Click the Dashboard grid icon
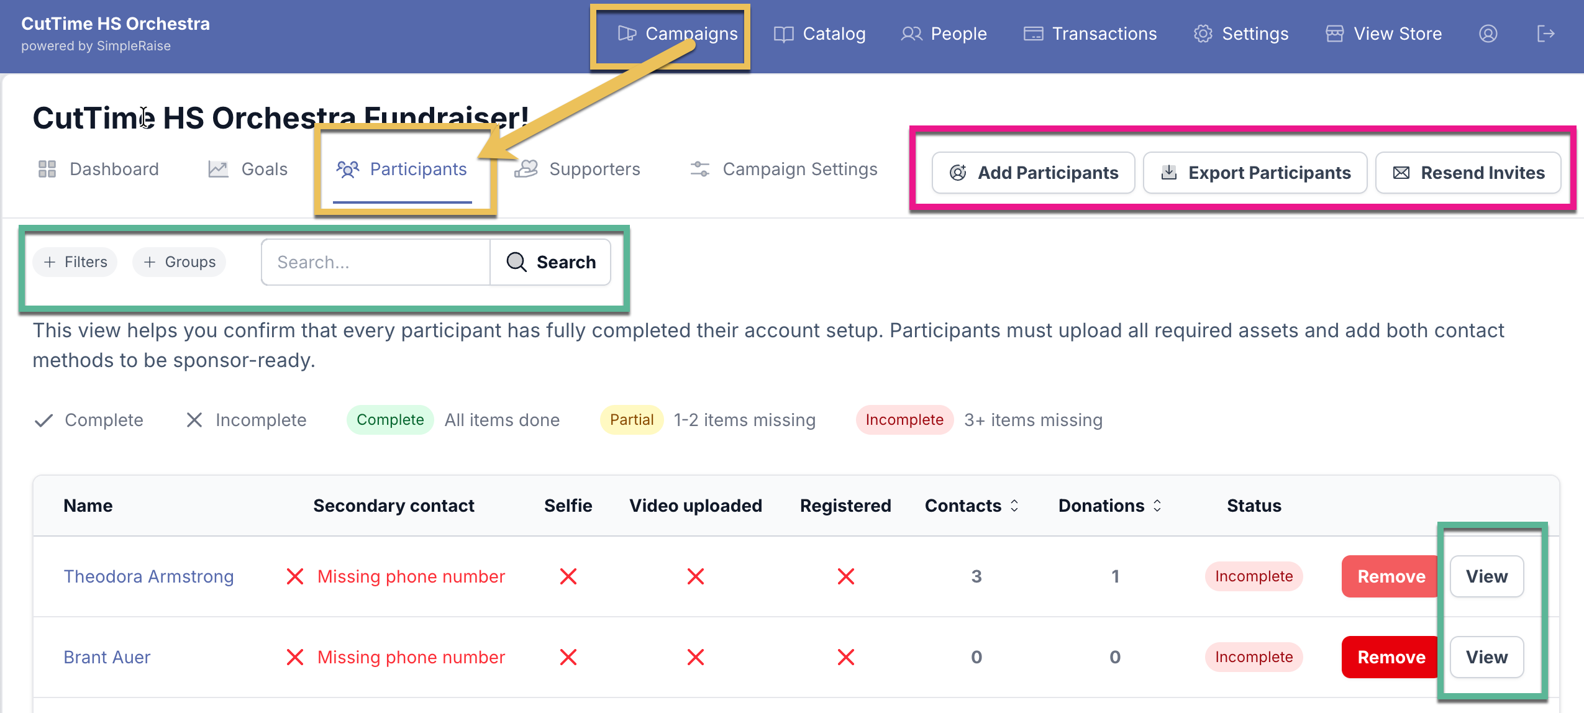Viewport: 1584px width, 713px height. coord(47,169)
